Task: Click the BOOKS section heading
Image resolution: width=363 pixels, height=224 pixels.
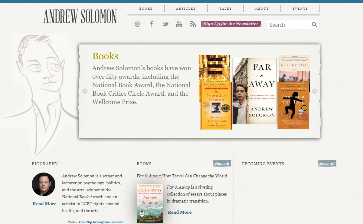Action: pyautogui.click(x=144, y=164)
